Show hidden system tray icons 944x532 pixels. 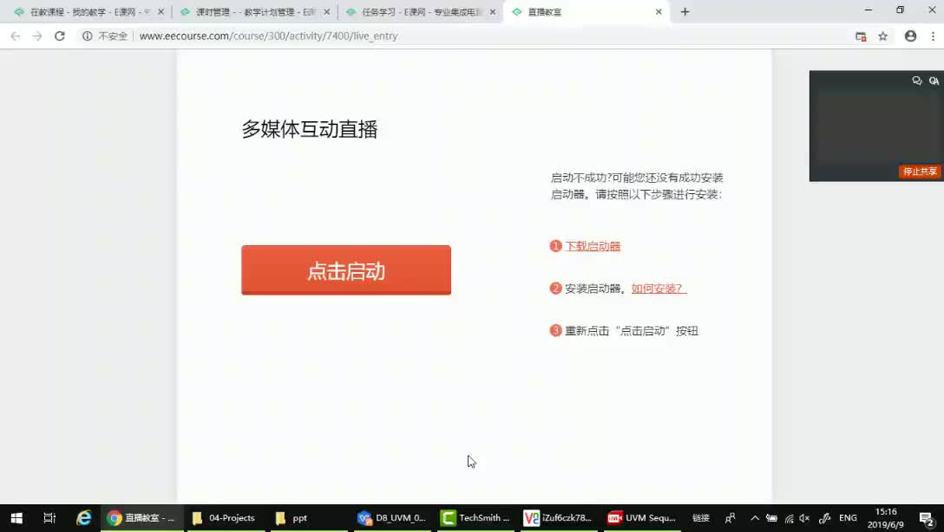click(x=754, y=517)
